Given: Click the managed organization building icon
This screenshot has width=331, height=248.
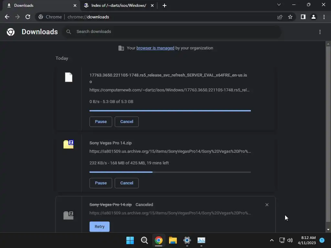Looking at the screenshot, I should 121,48.
